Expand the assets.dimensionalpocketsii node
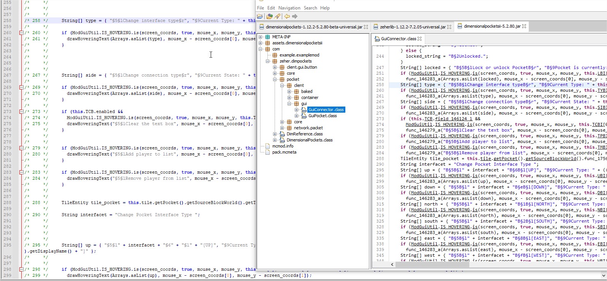This screenshot has width=607, height=281. click(261, 43)
